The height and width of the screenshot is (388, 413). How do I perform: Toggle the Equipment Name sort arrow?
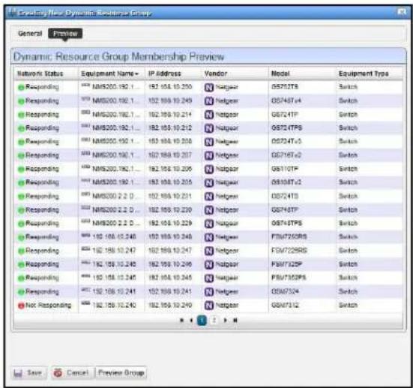tap(136, 74)
